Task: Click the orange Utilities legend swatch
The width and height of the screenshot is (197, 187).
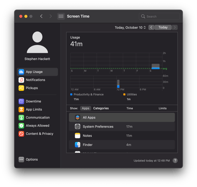Action: pos(124,95)
